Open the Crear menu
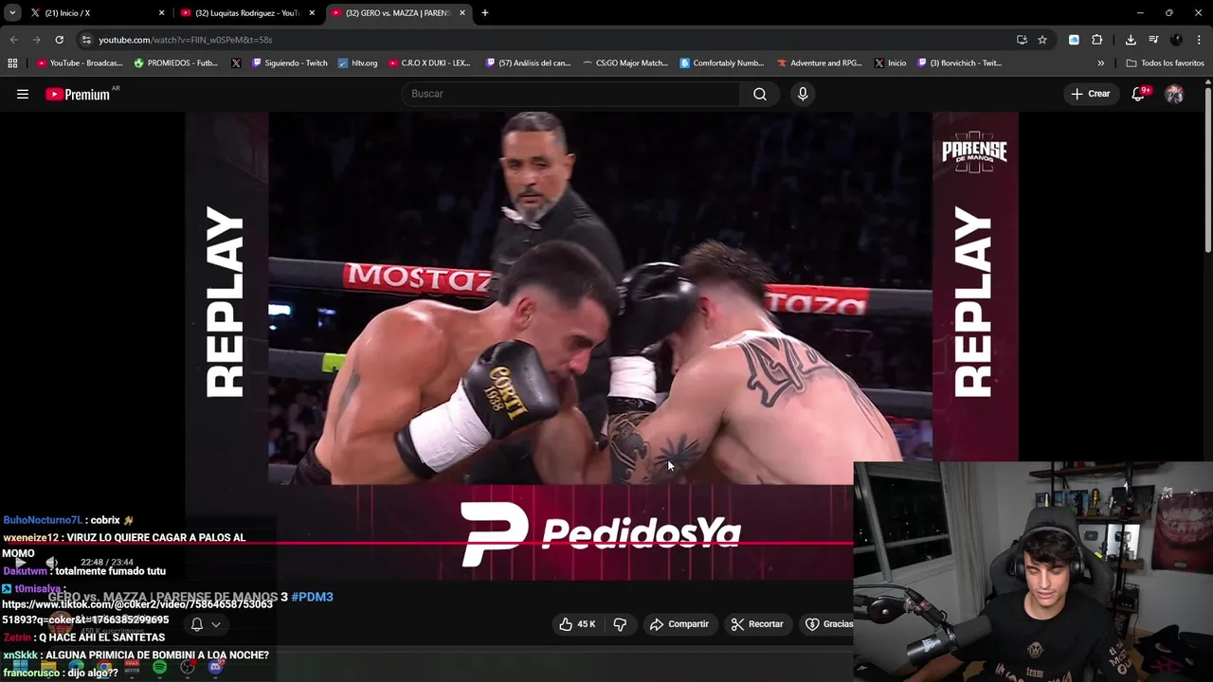 point(1090,94)
